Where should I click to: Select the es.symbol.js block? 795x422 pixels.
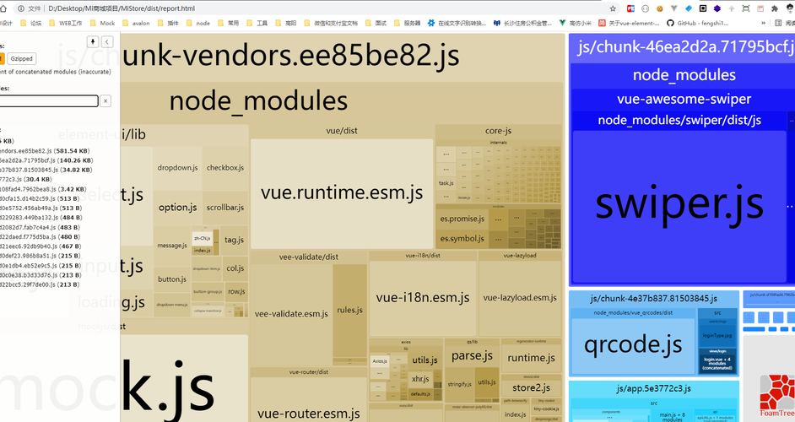click(462, 238)
